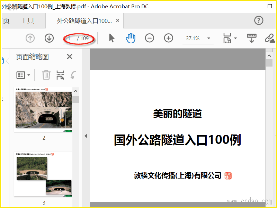
Task: Click the red seal stamp on the page
Action: point(228,176)
